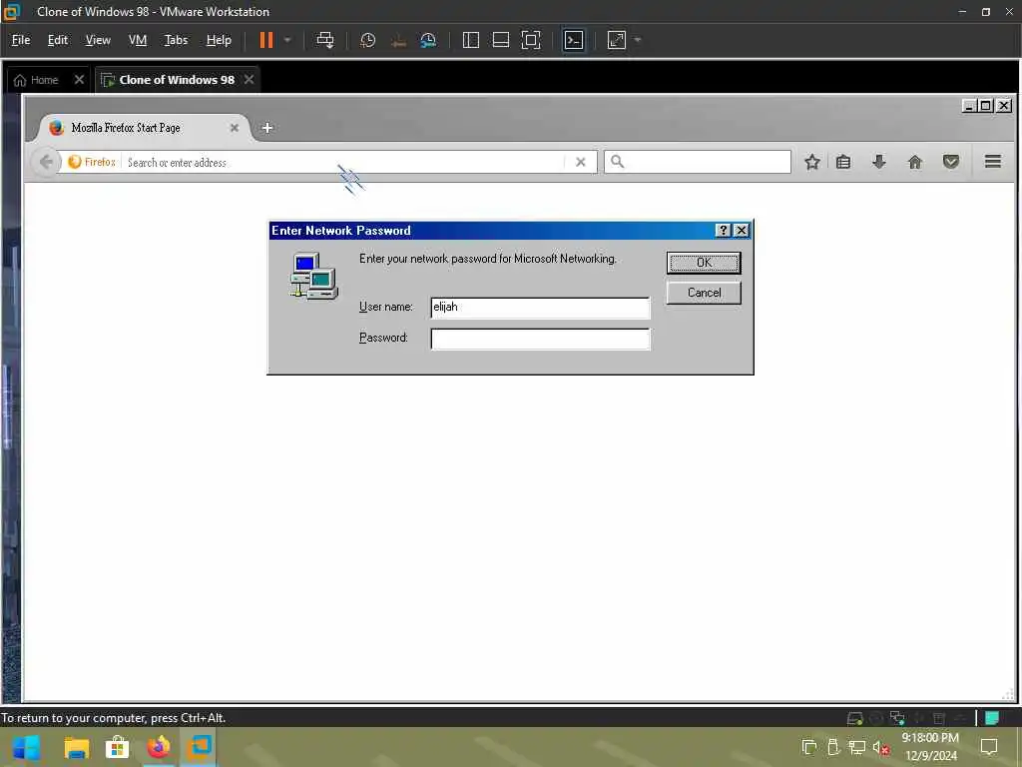1022x767 pixels.
Task: Open the Tabs menu
Action: tap(176, 40)
